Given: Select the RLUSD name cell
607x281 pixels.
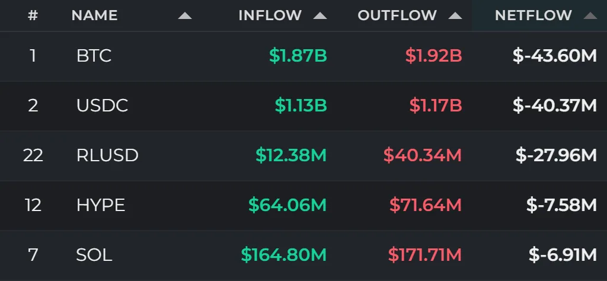Looking at the screenshot, I should (107, 155).
